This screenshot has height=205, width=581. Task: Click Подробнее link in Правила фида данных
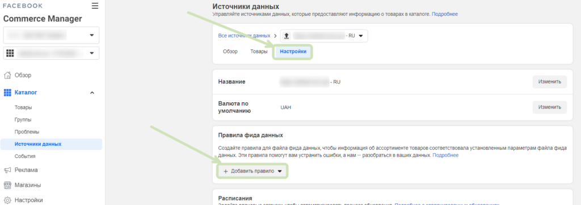pos(445,155)
